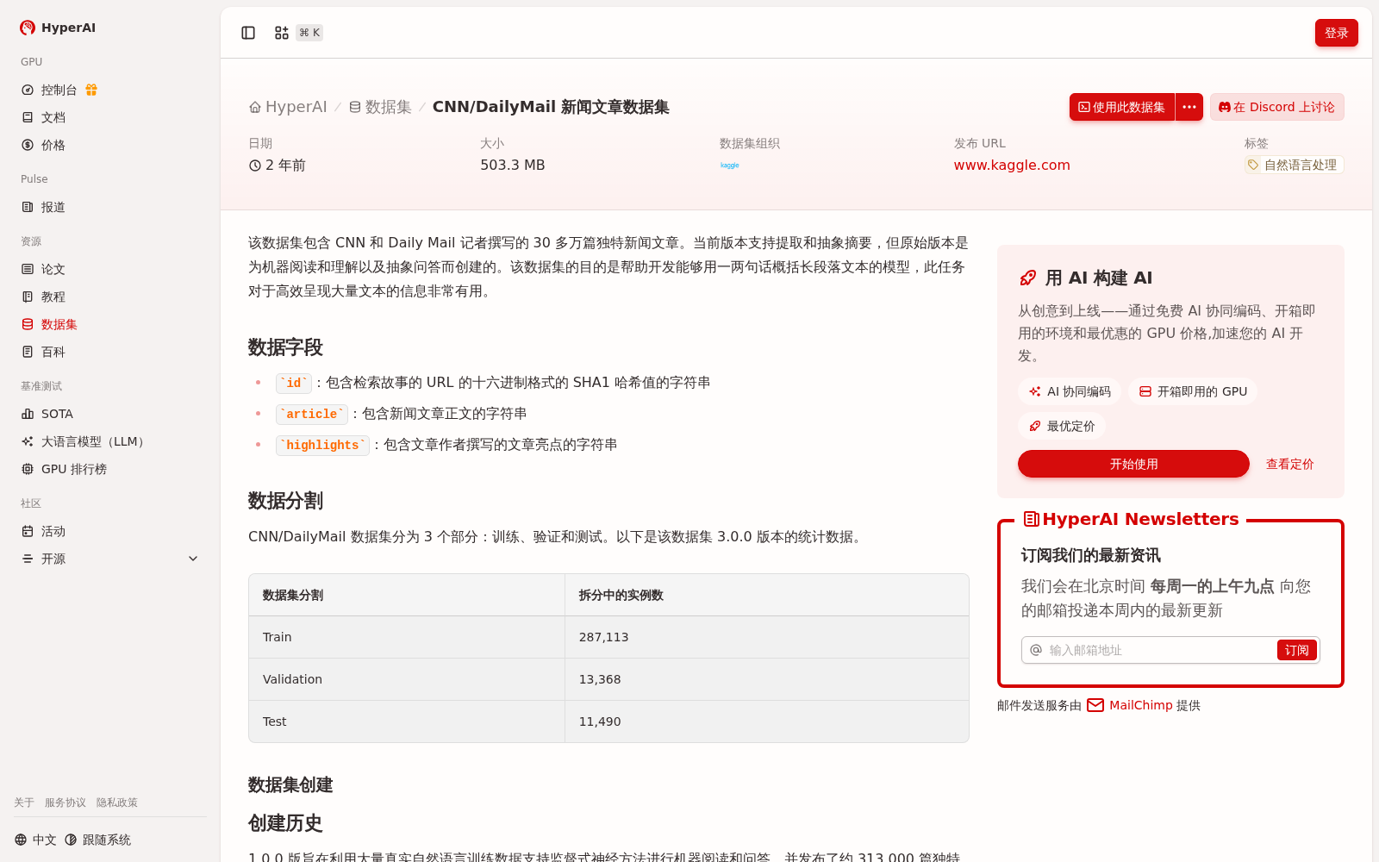Image resolution: width=1379 pixels, height=862 pixels.
Task: Click 在 Discord 上讨论 button
Action: tap(1277, 107)
